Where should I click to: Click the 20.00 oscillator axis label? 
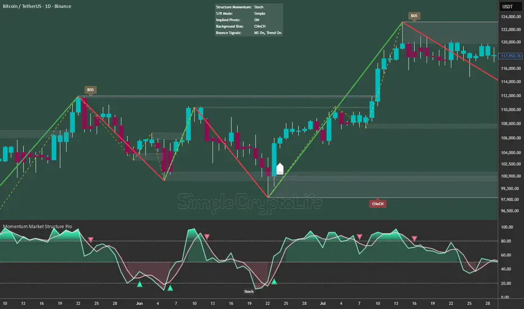pyautogui.click(x=507, y=283)
